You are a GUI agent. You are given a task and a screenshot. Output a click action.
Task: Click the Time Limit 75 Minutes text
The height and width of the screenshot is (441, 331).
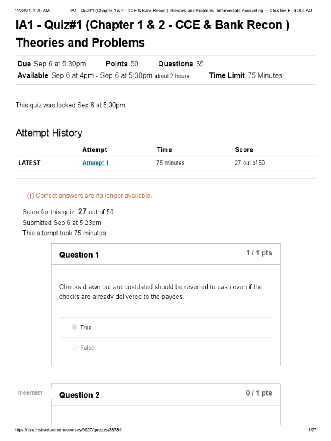246,75
